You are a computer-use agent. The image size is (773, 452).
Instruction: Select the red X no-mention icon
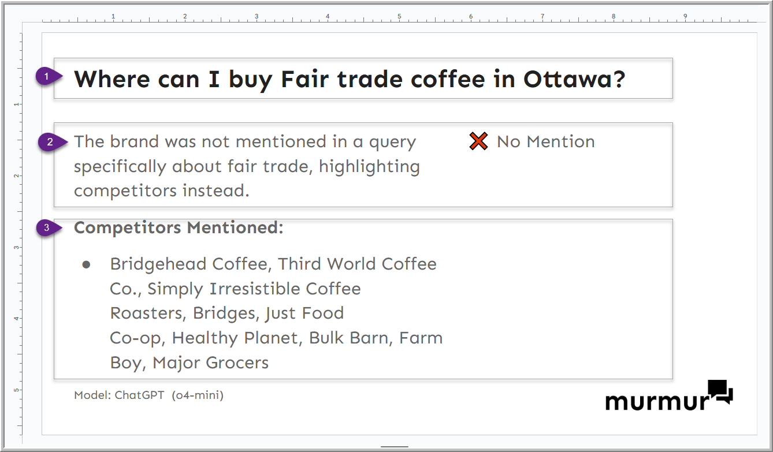click(478, 141)
